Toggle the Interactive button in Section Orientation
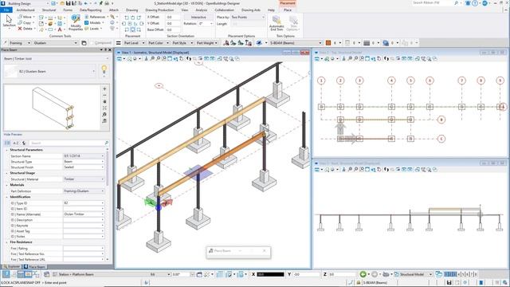Screen dimensions: 510x287 [x=198, y=17]
